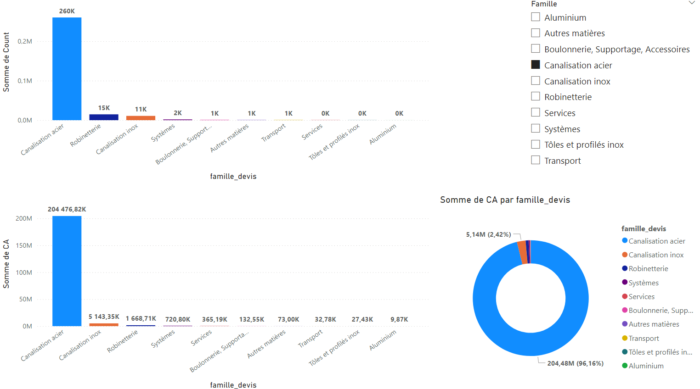Click '32,78K' Transport data label
Image resolution: width=700 pixels, height=389 pixels.
pyautogui.click(x=325, y=319)
